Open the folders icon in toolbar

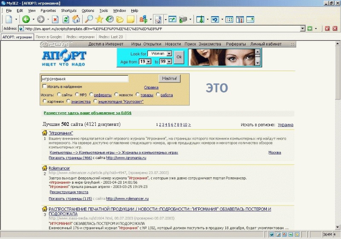tap(120, 19)
